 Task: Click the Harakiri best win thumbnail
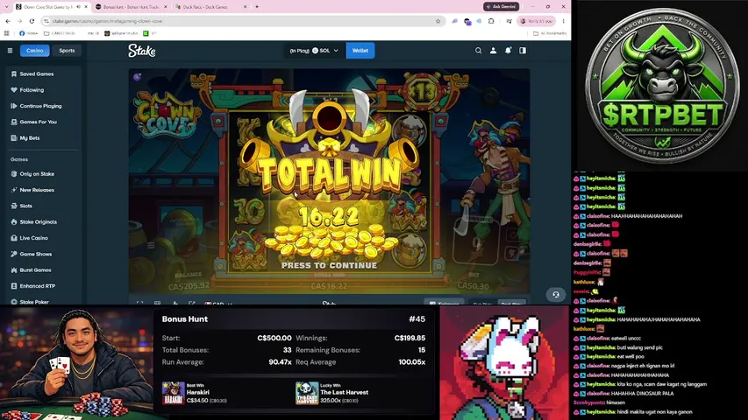pyautogui.click(x=173, y=393)
